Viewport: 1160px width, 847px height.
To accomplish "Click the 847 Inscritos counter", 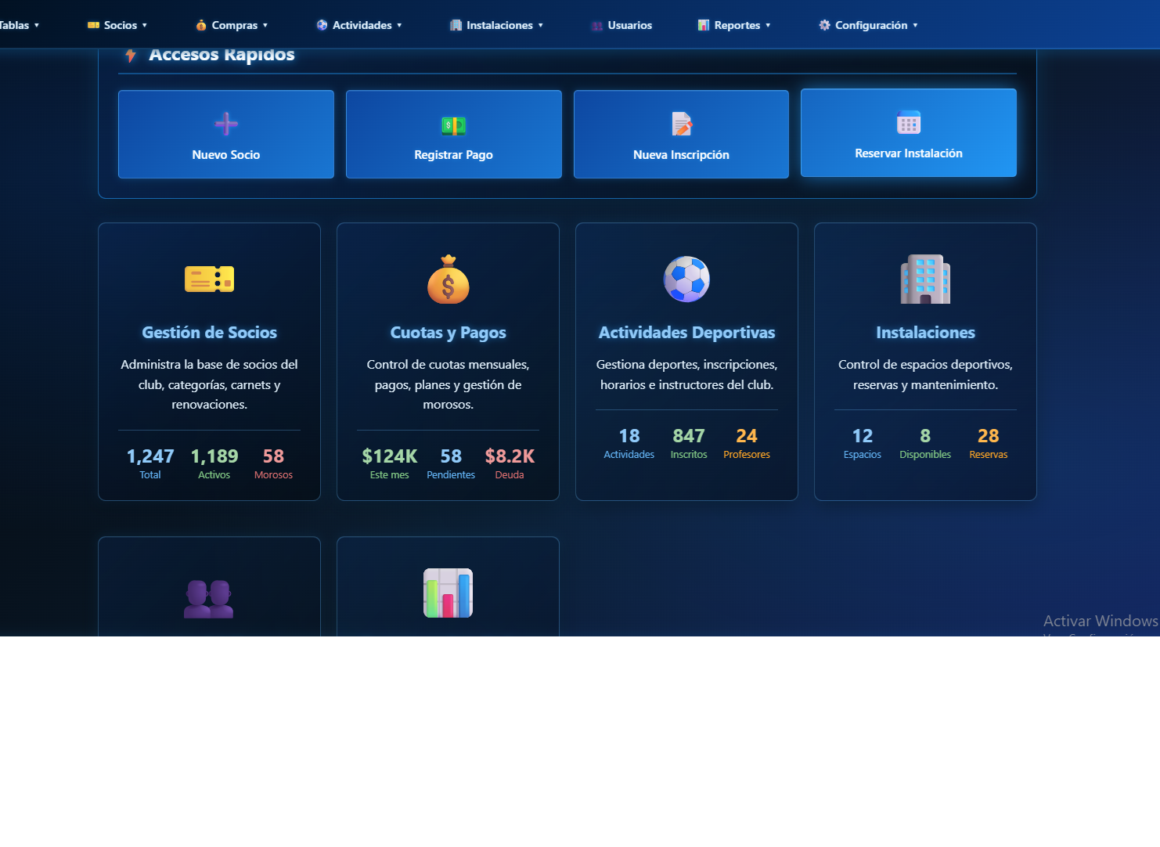I will coord(688,442).
